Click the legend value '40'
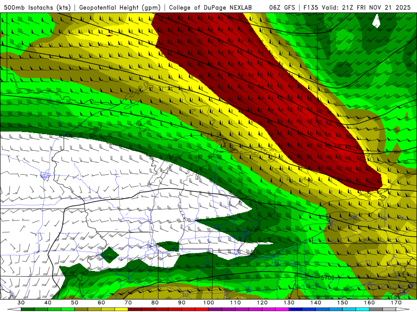Viewport: 417px width, 312px height. tap(48, 303)
